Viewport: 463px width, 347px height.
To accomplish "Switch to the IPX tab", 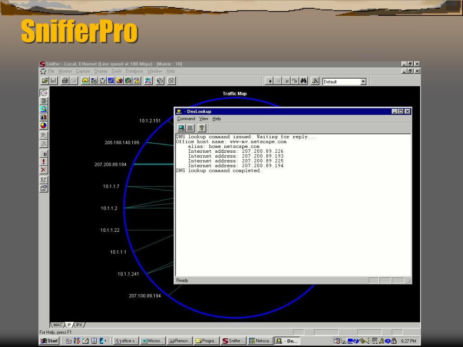I will click(x=79, y=325).
